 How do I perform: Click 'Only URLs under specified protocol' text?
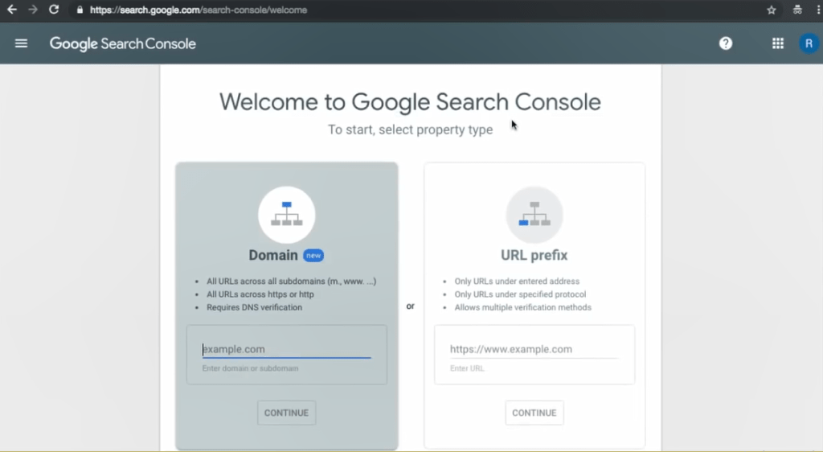520,294
